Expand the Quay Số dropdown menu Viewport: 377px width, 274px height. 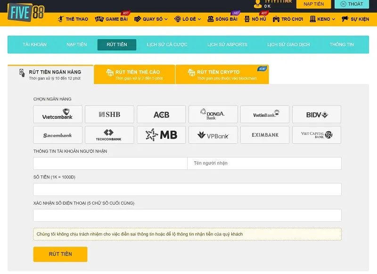click(151, 19)
